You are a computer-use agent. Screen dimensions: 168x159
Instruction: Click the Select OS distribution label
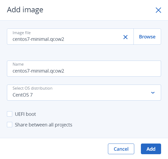32,88
